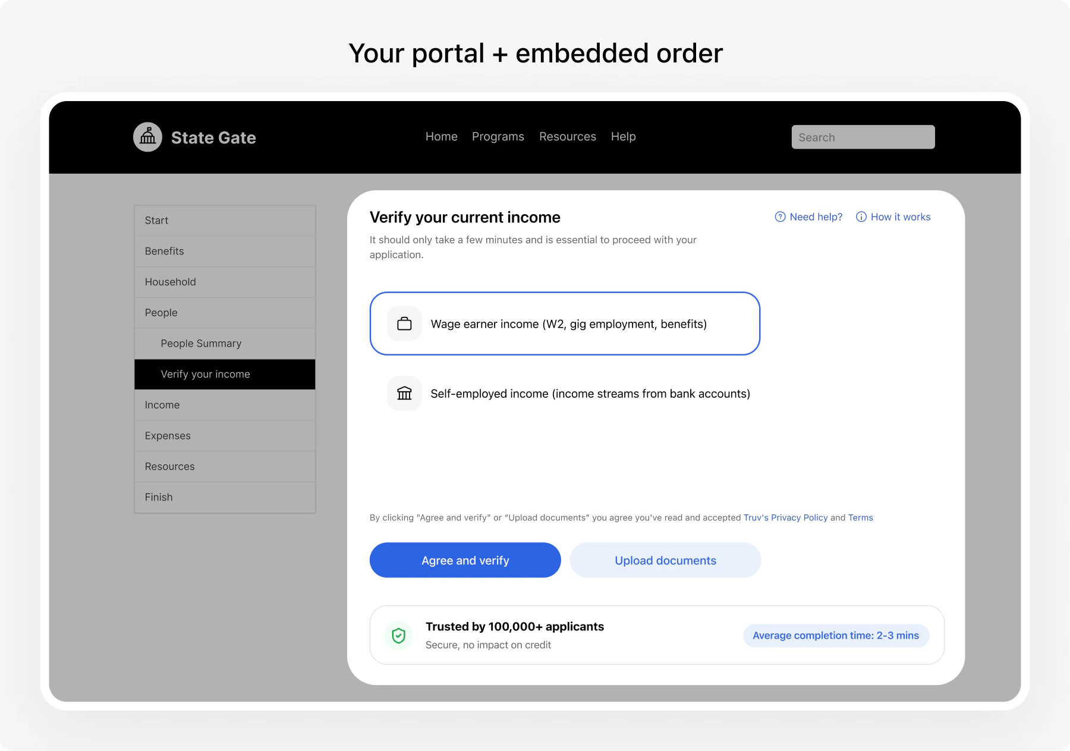This screenshot has width=1070, height=751.
Task: Click the info icon beside How it works
Action: tap(861, 216)
